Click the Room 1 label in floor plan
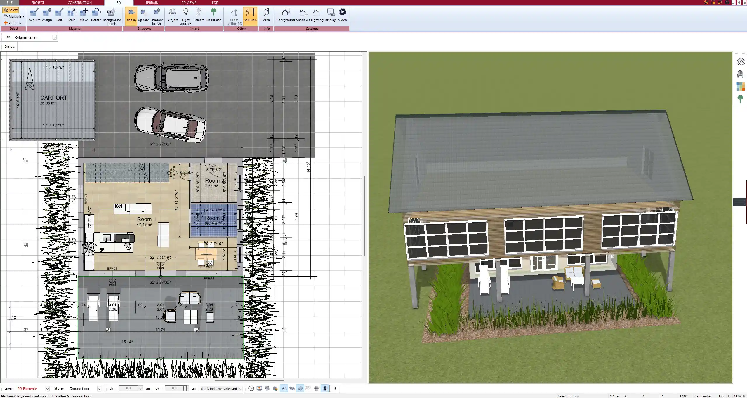Image resolution: width=747 pixels, height=398 pixels. (147, 219)
